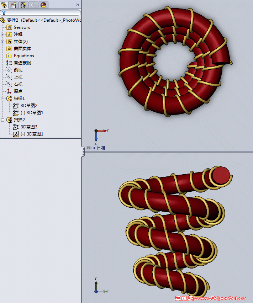
Task: Select the red end face of spring
Action: tap(220, 176)
